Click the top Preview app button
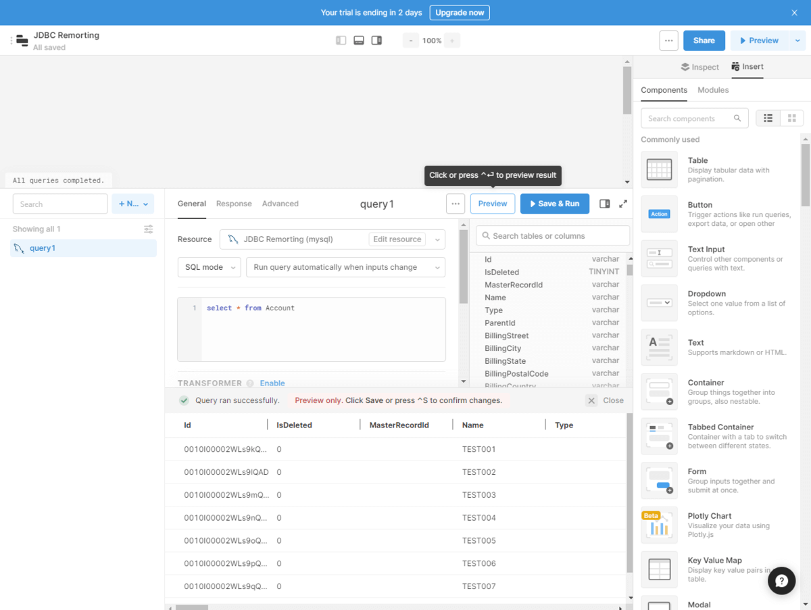 tap(759, 41)
